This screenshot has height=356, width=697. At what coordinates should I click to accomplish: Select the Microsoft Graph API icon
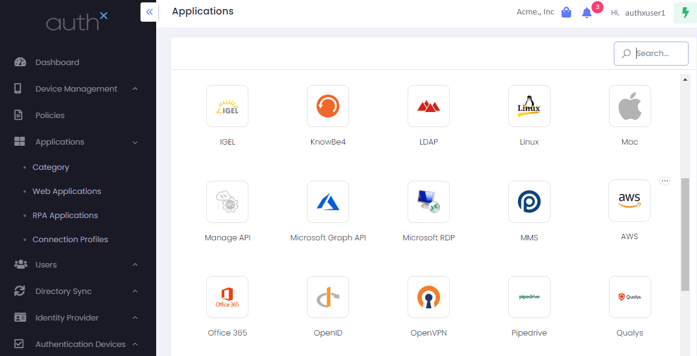[328, 202]
